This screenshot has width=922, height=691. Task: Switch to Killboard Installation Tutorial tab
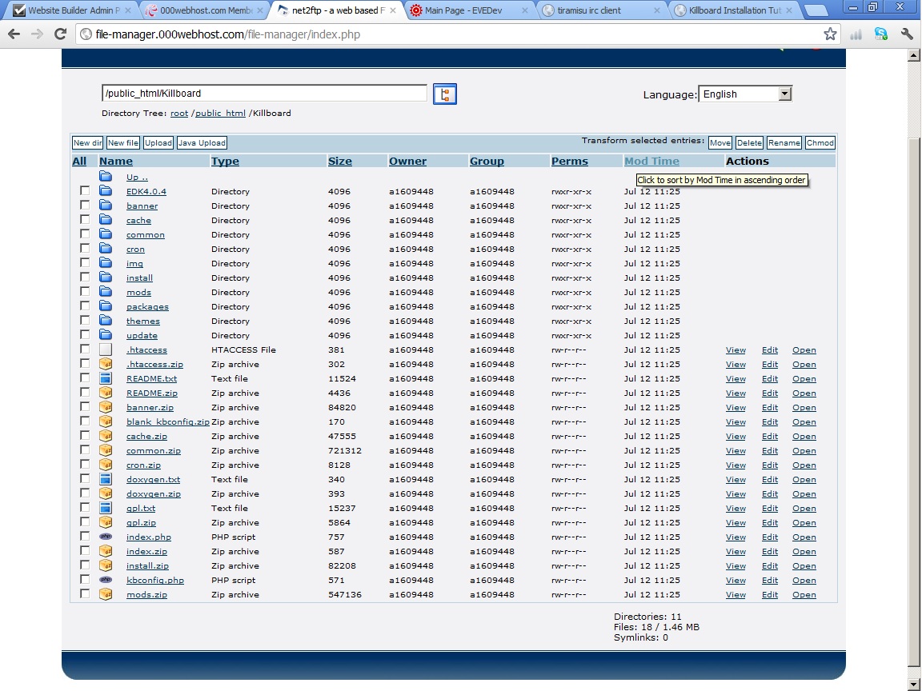(x=735, y=10)
